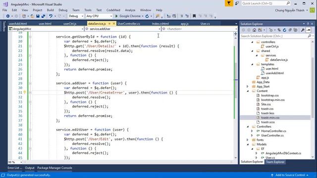Expand the HomeController.cs node
The height and width of the screenshot is (178, 317).
pyautogui.click(x=252, y=131)
